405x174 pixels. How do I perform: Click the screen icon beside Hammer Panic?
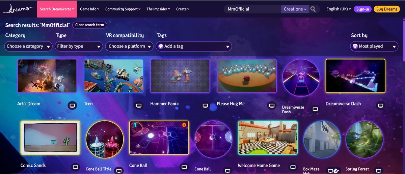(205, 106)
